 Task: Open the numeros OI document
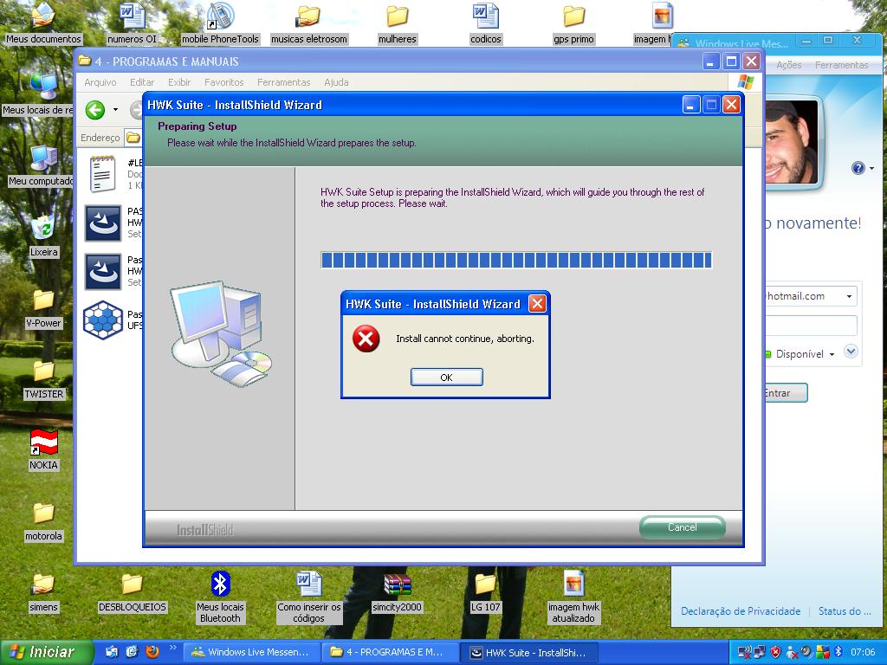pos(132,23)
